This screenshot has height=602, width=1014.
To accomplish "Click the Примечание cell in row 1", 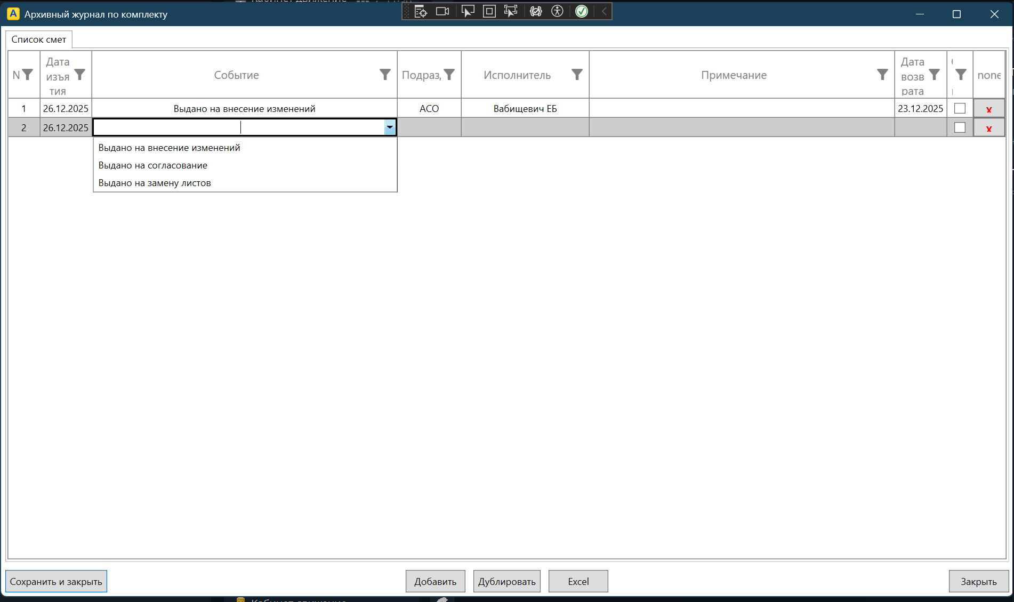I will click(x=741, y=108).
